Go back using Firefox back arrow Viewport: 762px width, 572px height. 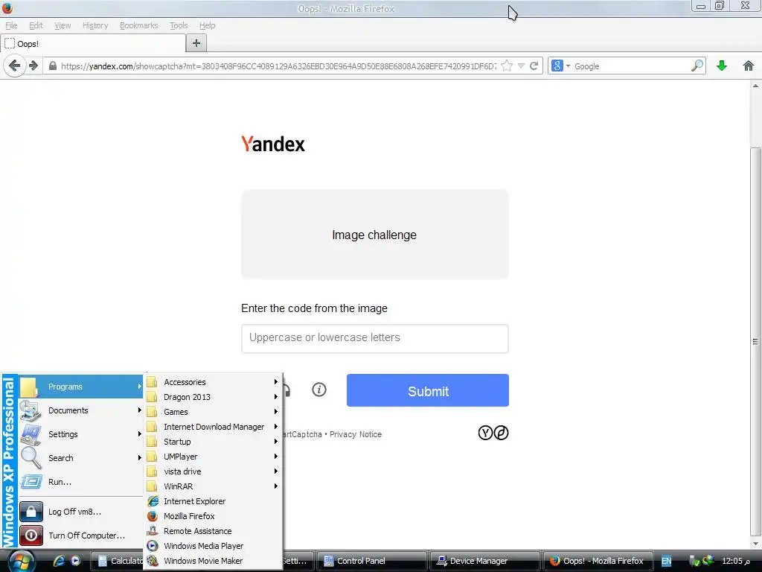click(15, 66)
